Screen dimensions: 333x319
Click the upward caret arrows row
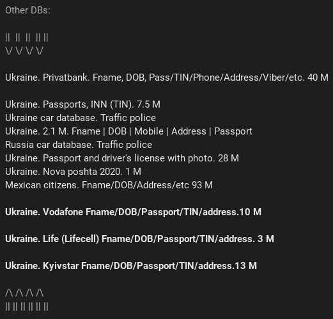pos(24,293)
